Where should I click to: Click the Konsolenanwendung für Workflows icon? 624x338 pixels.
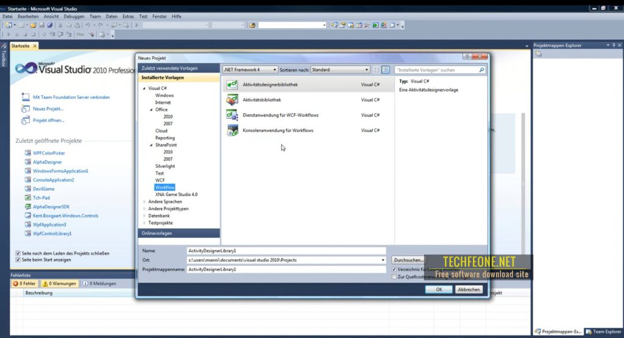point(232,131)
